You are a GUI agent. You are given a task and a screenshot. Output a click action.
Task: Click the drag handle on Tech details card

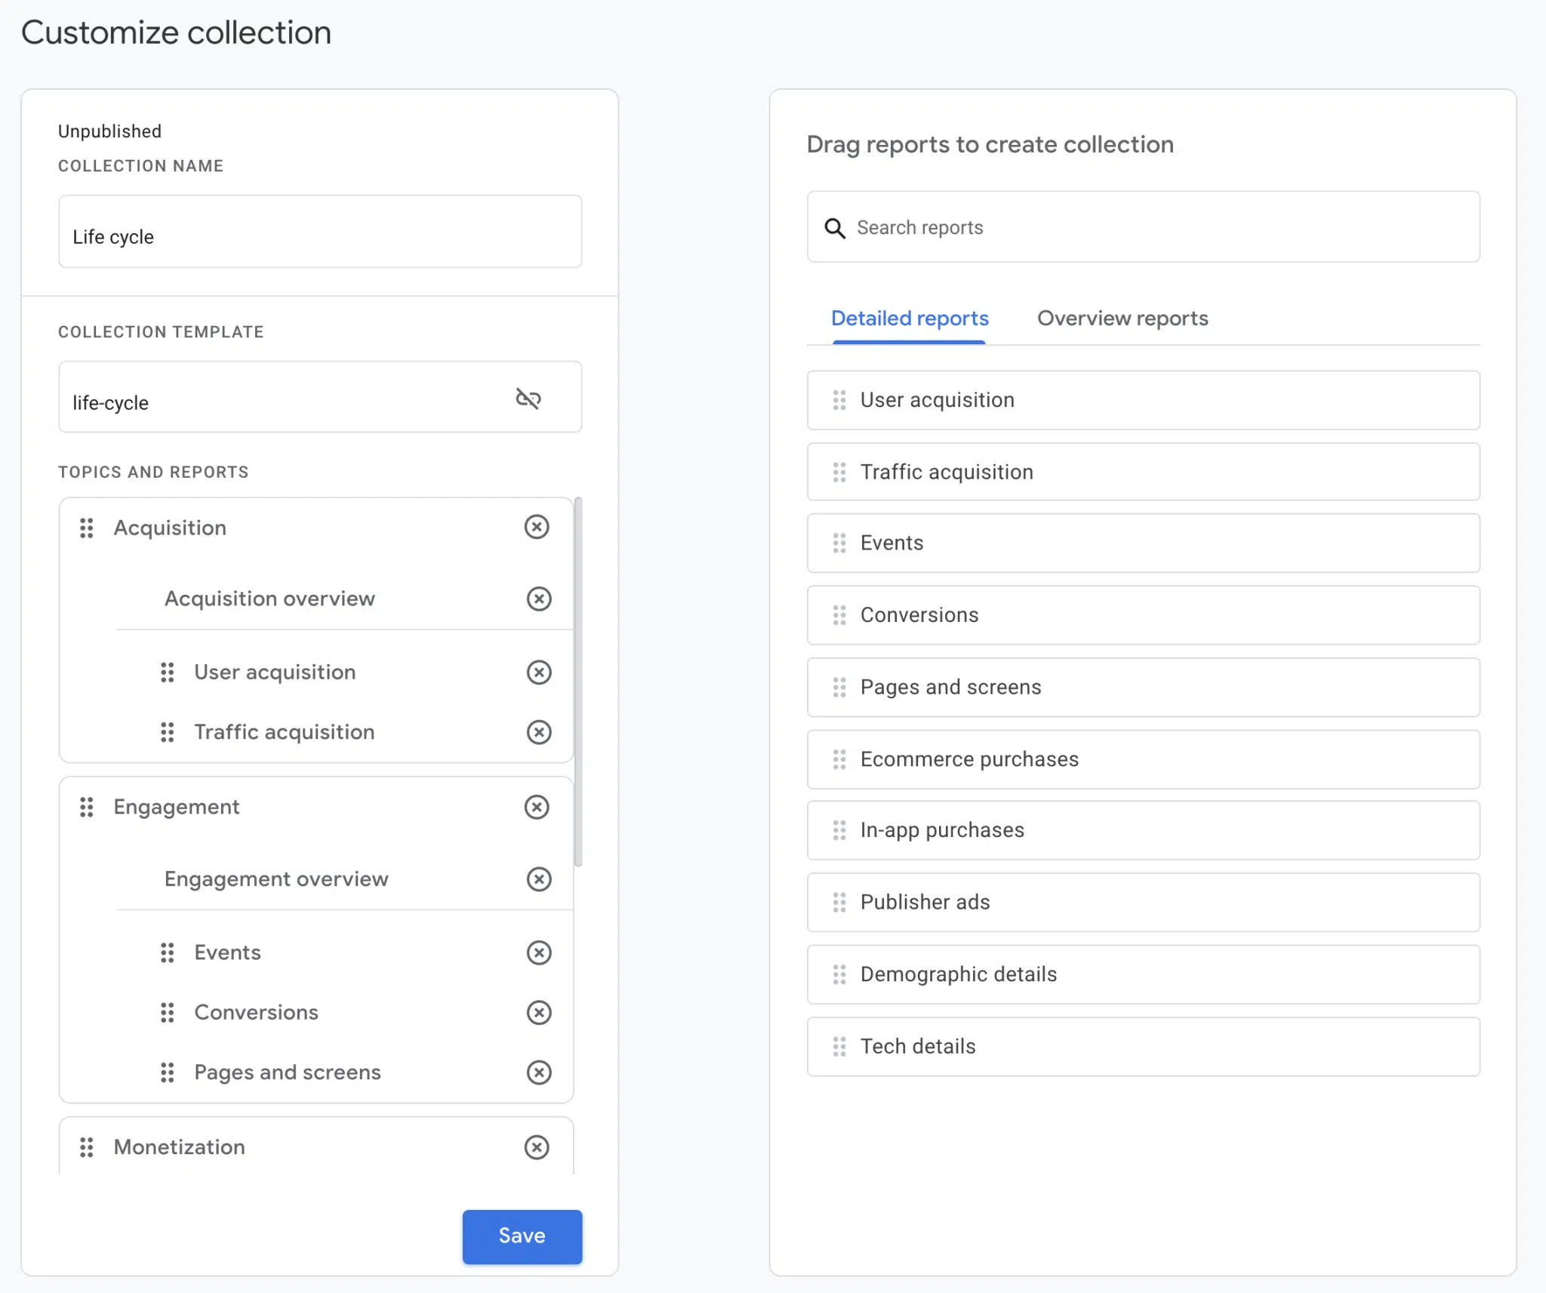coord(839,1047)
